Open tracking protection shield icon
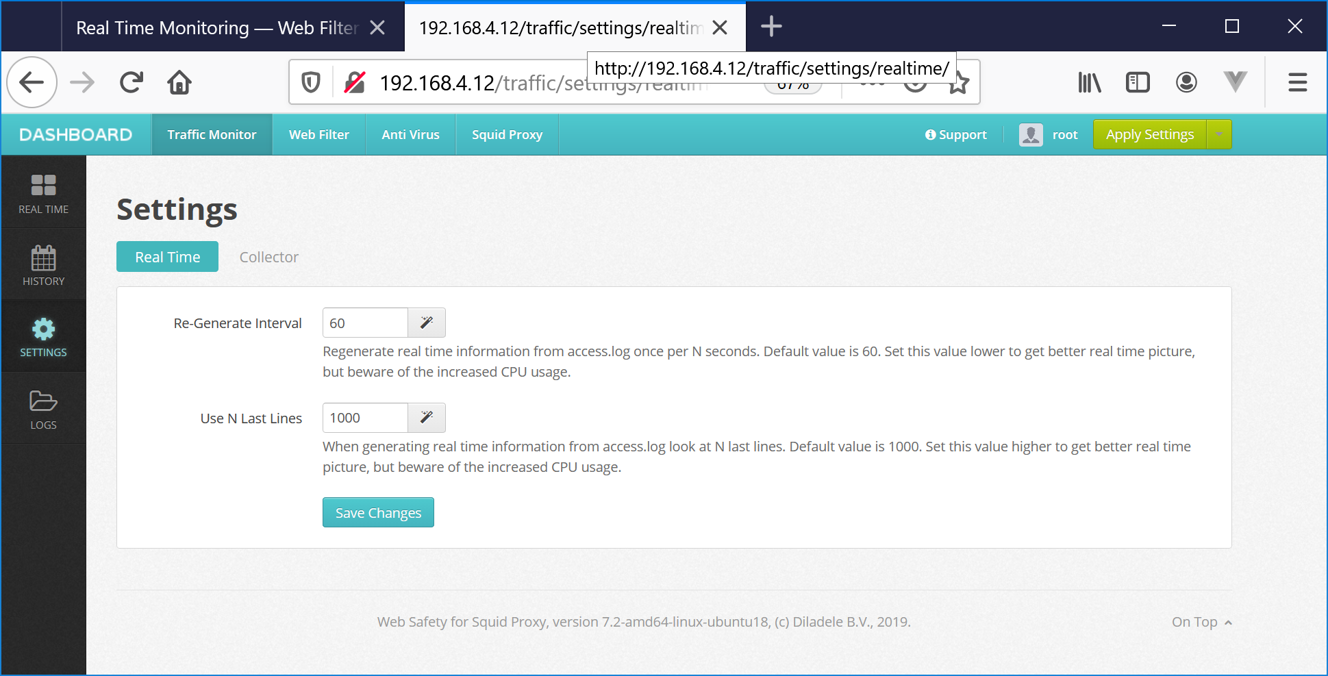 tap(311, 83)
